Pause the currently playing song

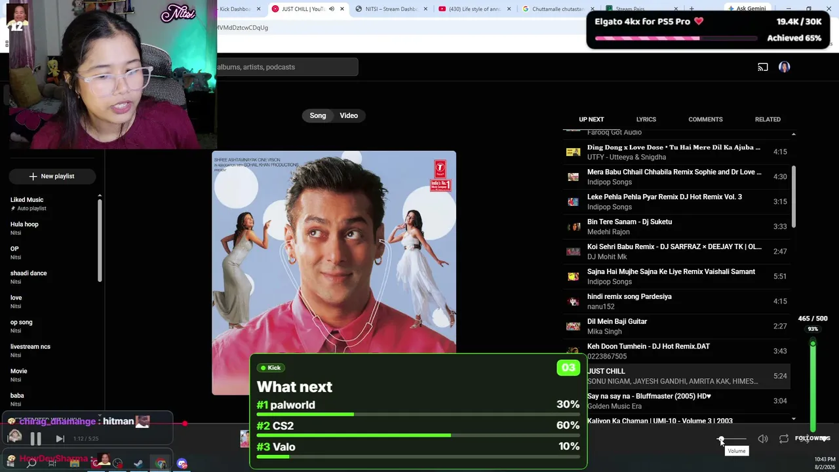[x=35, y=439]
